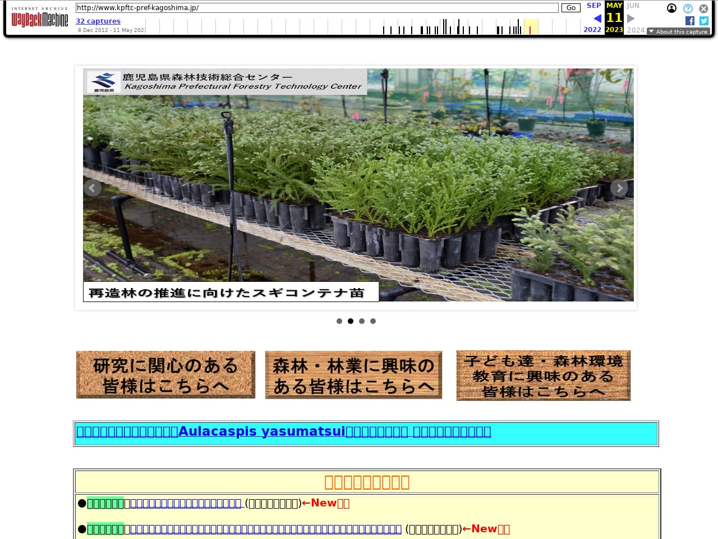718x539 pixels.
Task: Open the user account icon
Action: 671,8
